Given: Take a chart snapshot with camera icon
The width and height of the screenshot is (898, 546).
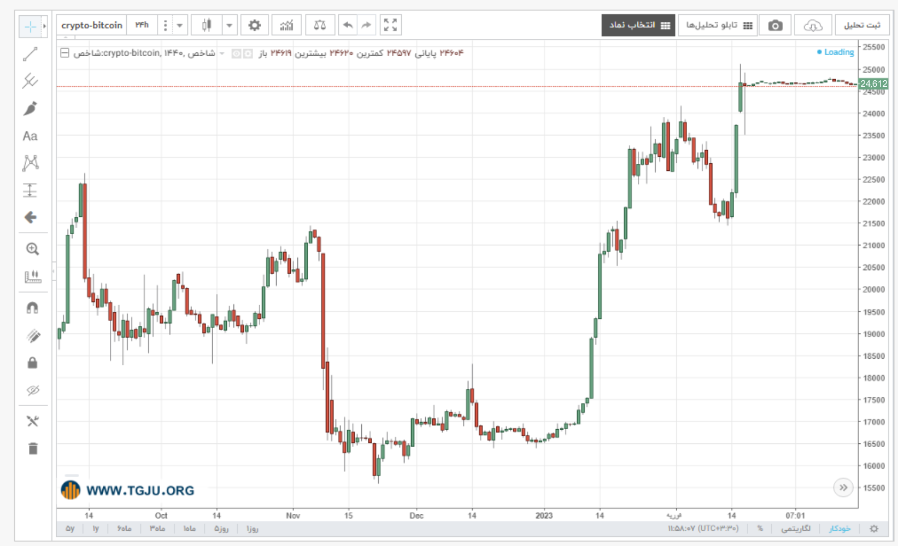Looking at the screenshot, I should [775, 25].
